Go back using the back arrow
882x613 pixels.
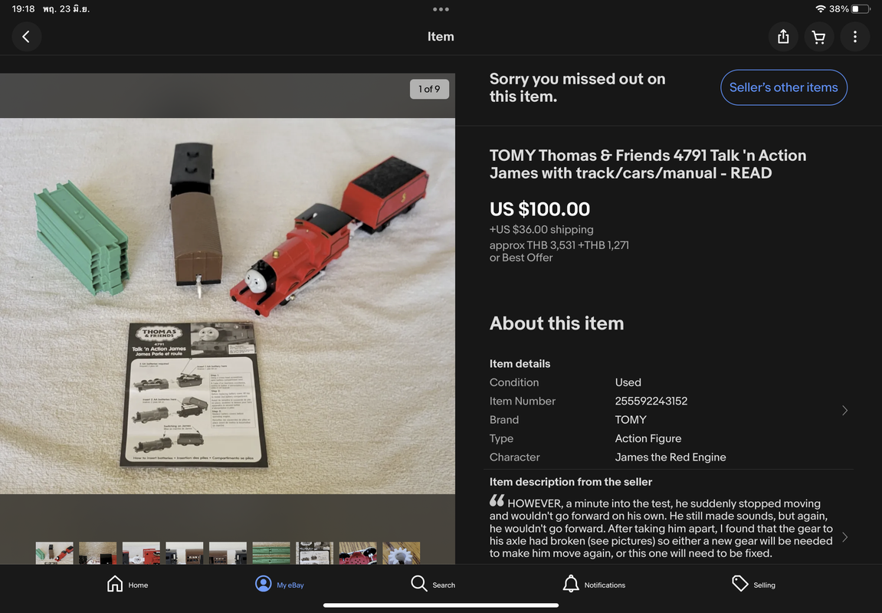[27, 37]
